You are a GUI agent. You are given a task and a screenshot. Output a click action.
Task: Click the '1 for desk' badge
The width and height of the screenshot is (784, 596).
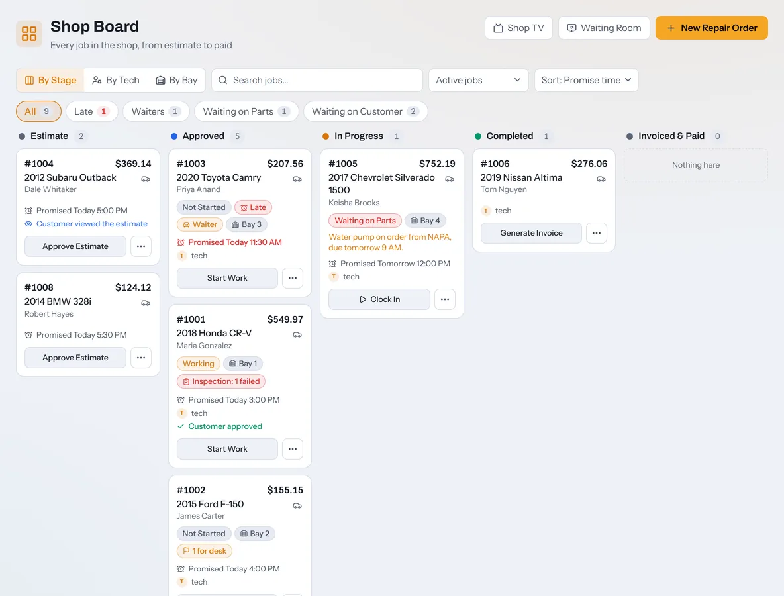[x=205, y=551]
